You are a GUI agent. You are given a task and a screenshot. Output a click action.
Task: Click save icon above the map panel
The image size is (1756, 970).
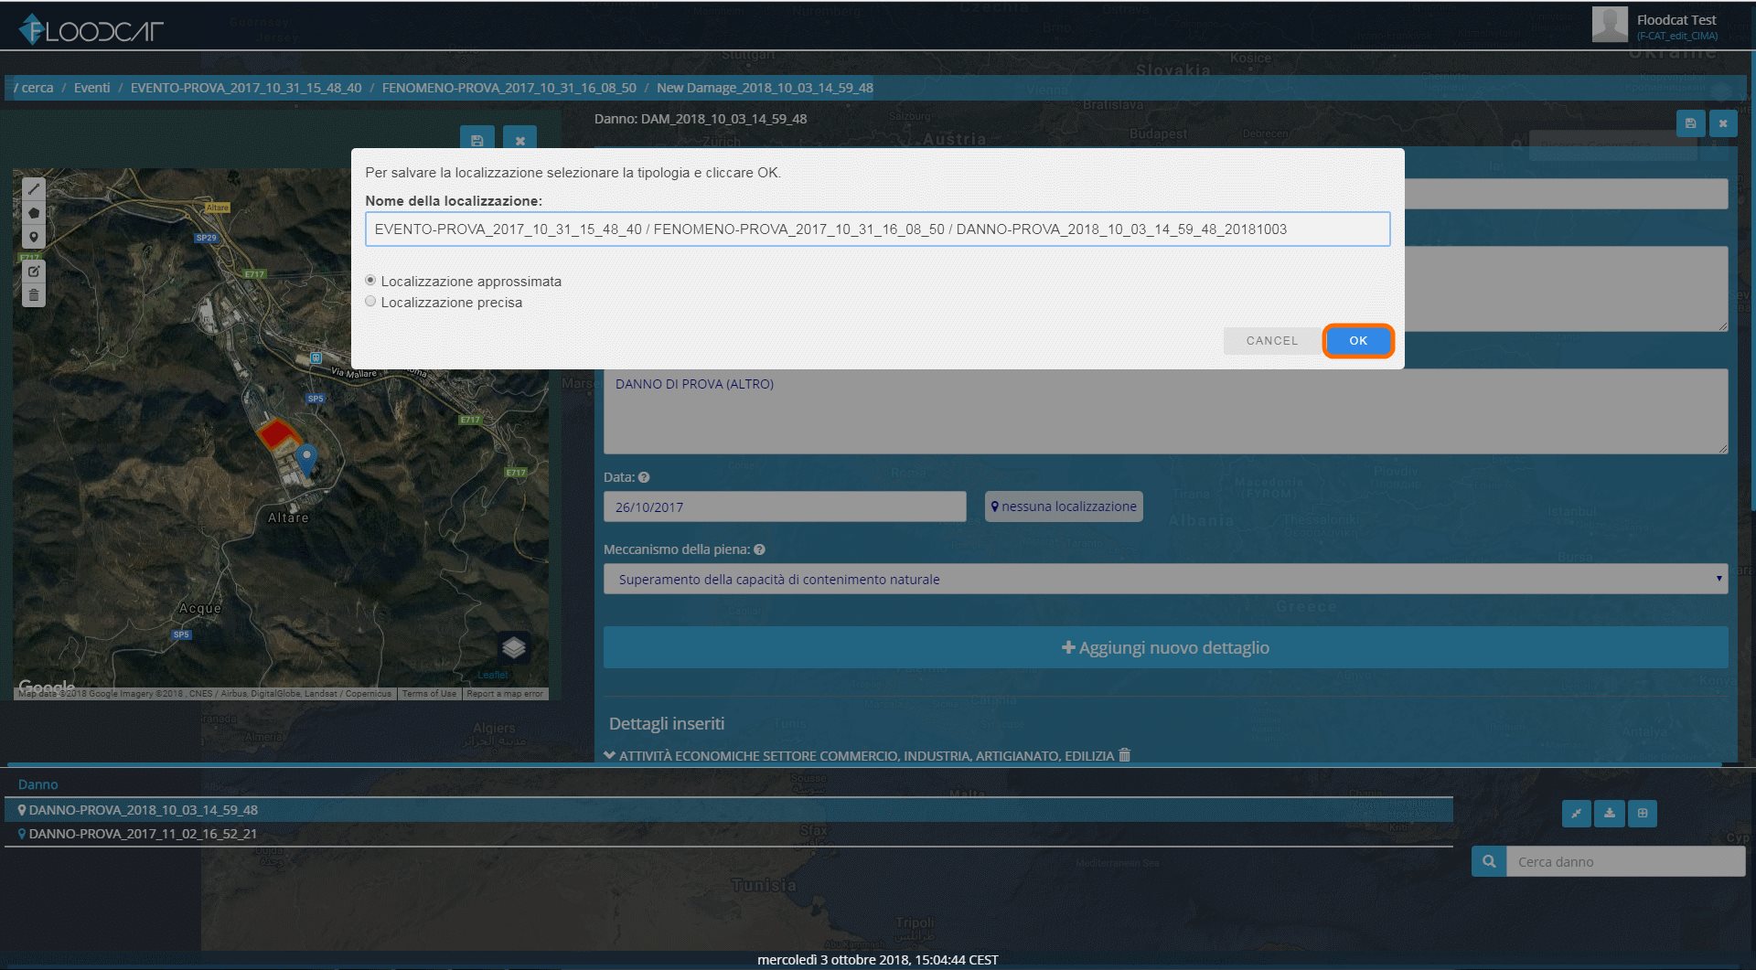(476, 141)
